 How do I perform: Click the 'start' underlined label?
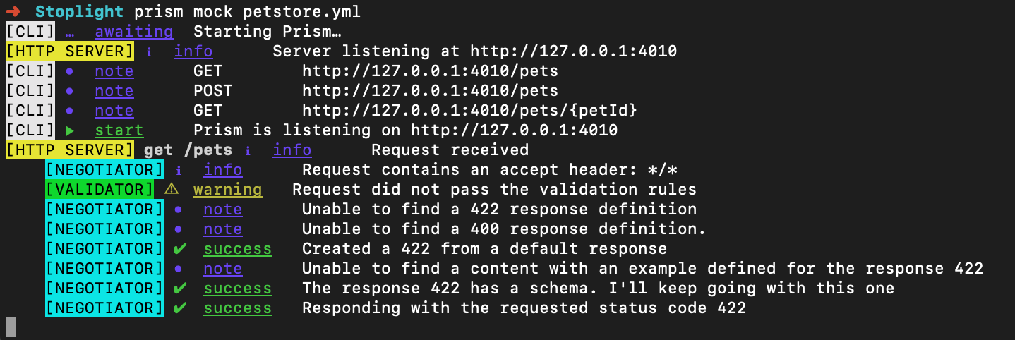point(119,130)
